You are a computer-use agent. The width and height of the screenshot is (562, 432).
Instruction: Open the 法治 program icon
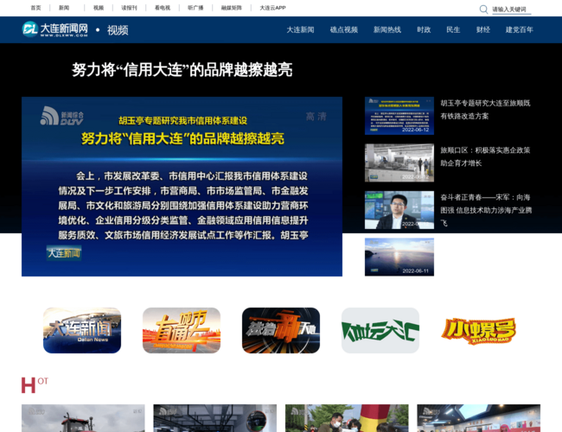coord(281,330)
